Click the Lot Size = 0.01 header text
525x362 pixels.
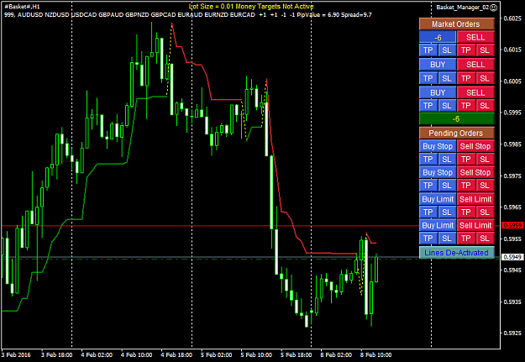click(x=251, y=7)
